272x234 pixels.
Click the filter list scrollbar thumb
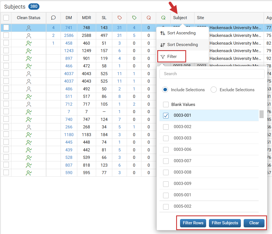(x=261, y=114)
